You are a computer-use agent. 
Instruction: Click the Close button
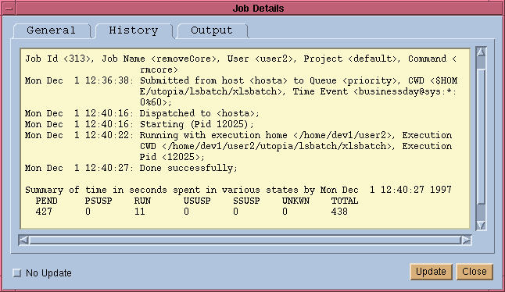point(475,272)
